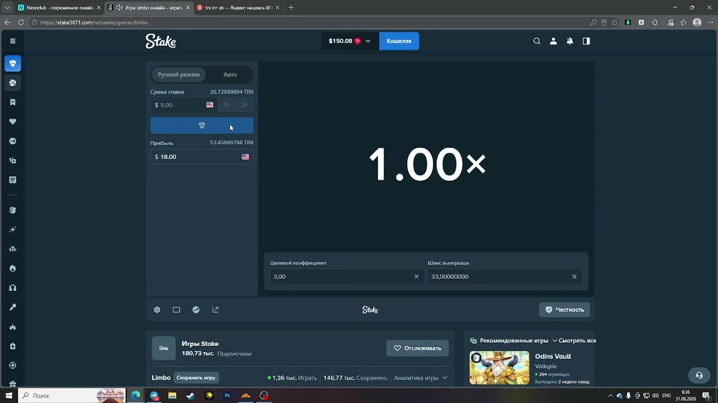The width and height of the screenshot is (718, 403).
Task: Click the 'Честность' fairness button
Action: coord(564,310)
